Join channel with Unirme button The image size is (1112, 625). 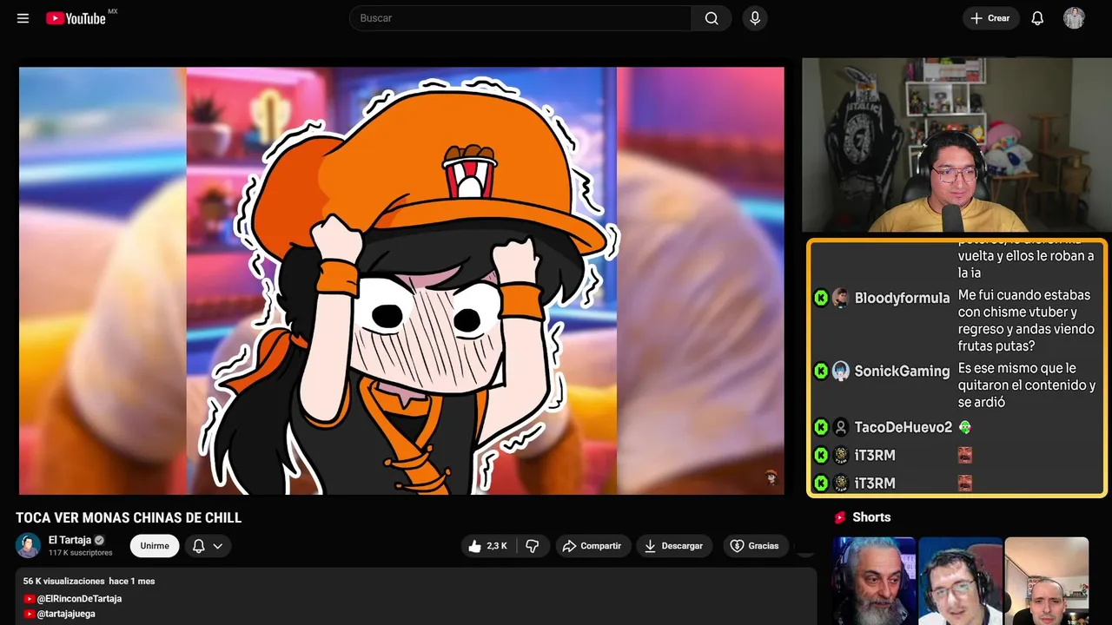point(155,546)
